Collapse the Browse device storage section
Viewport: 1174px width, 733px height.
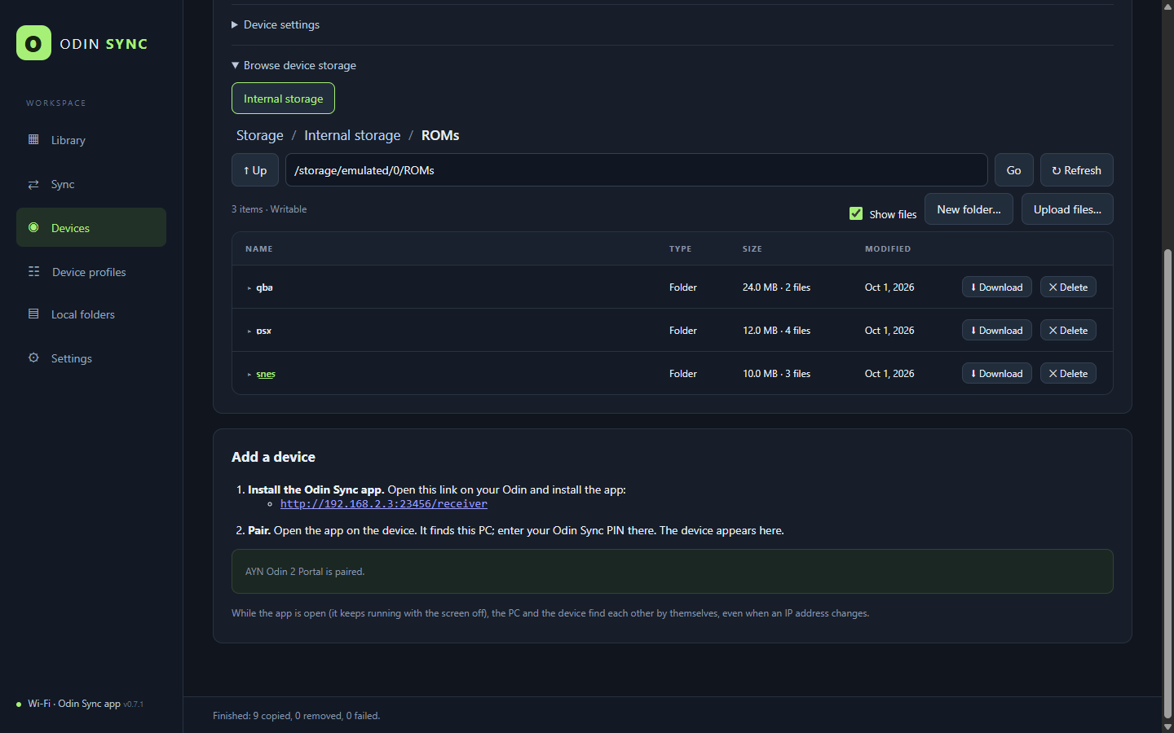293,65
